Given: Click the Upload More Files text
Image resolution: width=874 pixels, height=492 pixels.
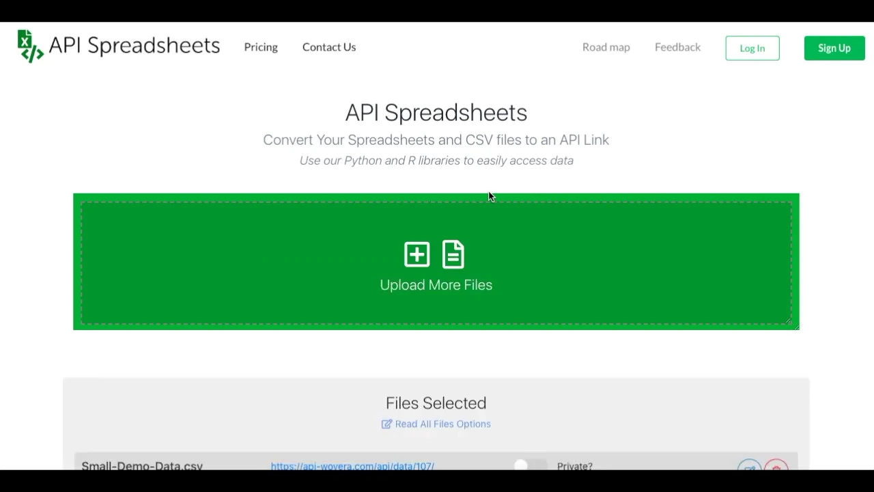Looking at the screenshot, I should (436, 285).
